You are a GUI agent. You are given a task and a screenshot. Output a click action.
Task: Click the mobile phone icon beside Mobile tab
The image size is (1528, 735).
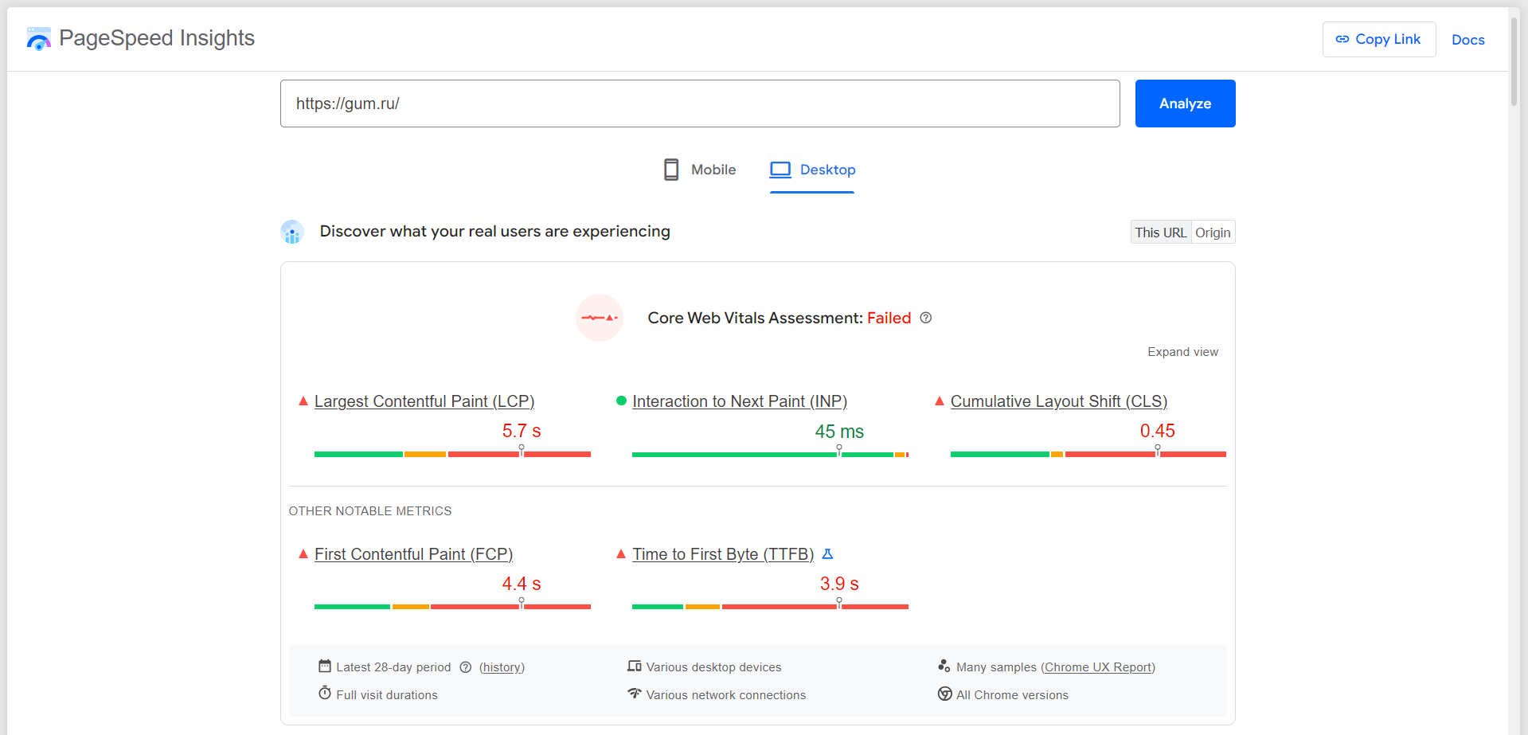pos(670,169)
